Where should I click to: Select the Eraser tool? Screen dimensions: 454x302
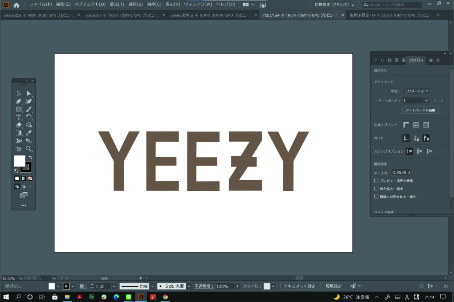point(19,125)
